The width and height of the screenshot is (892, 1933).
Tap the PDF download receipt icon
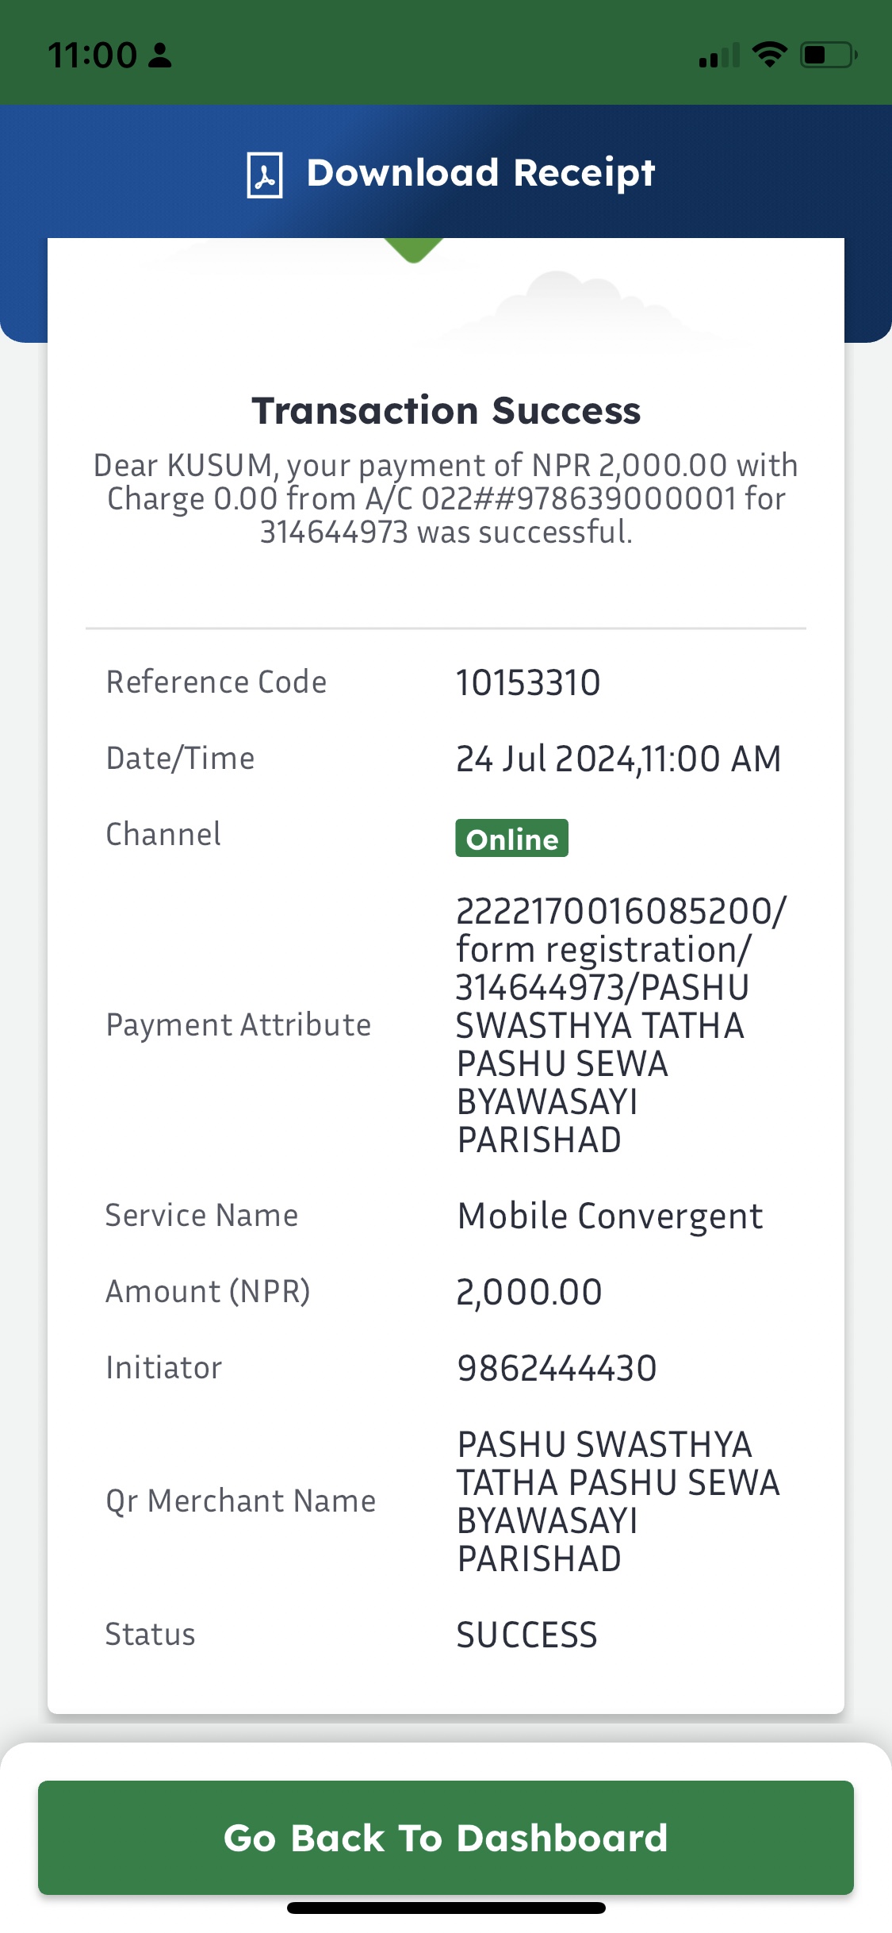(x=265, y=175)
